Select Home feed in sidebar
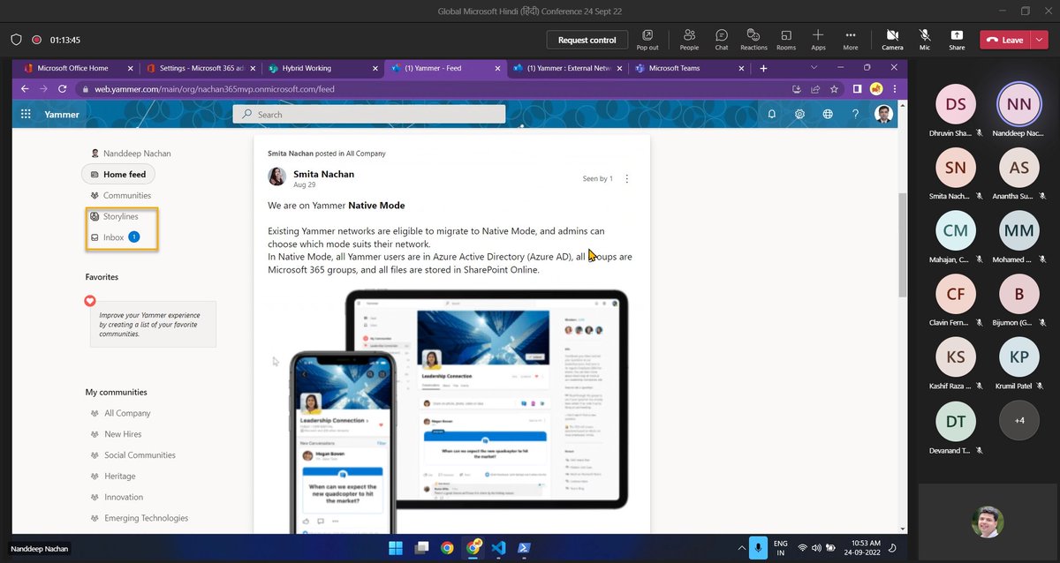 [x=118, y=174]
